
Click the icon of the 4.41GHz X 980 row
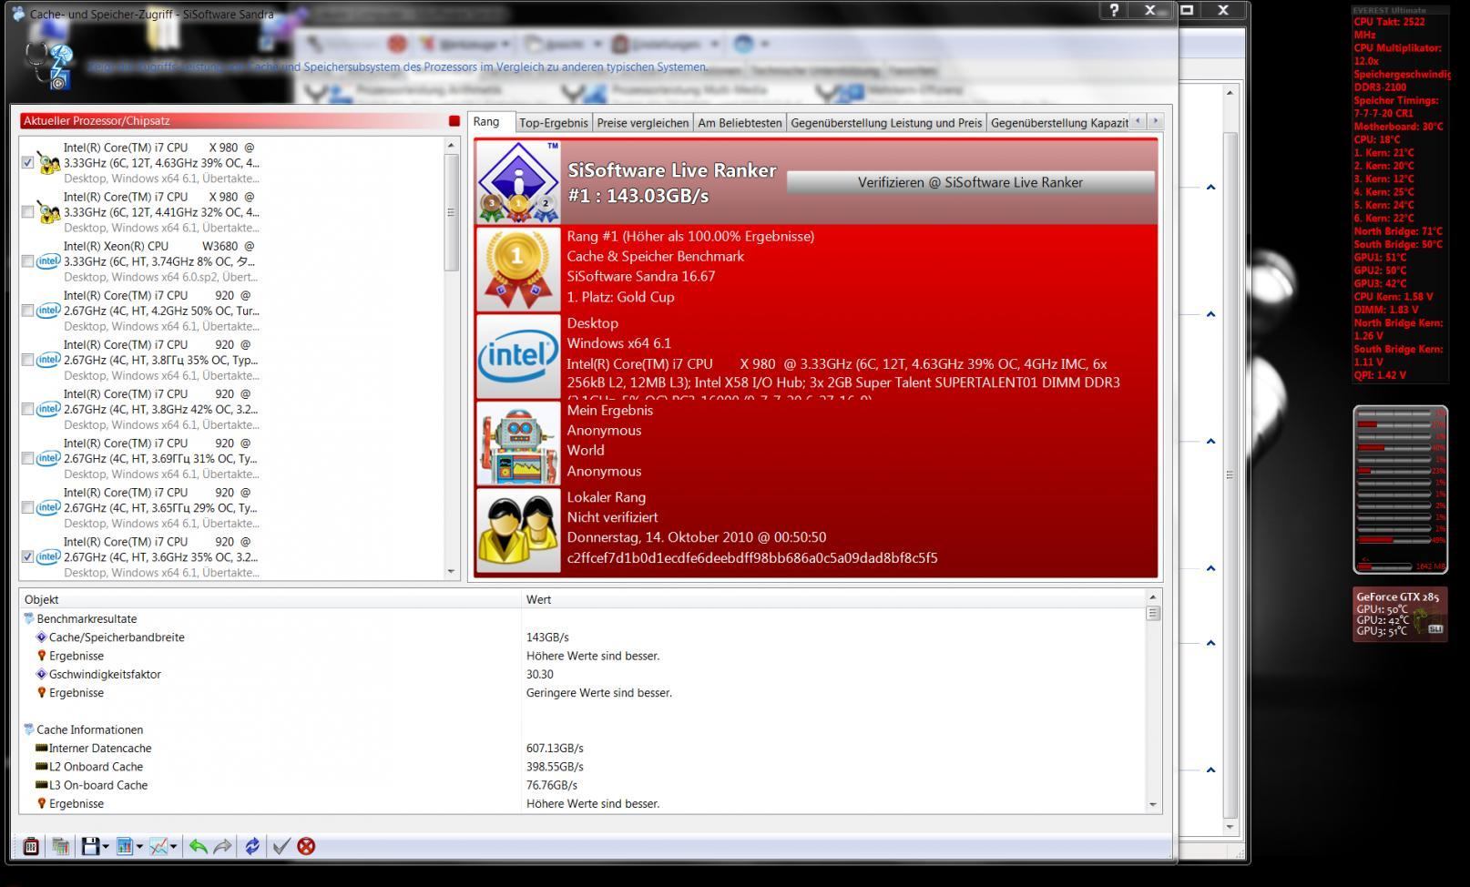(x=48, y=212)
